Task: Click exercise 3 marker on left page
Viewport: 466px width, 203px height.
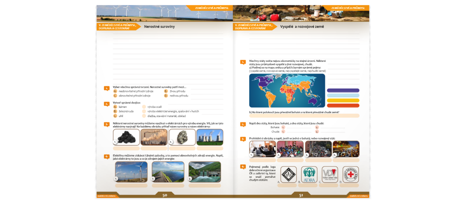Action: [x=106, y=125]
